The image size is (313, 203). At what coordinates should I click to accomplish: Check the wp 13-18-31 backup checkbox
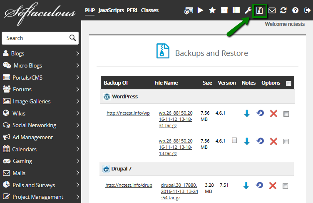(x=286, y=114)
